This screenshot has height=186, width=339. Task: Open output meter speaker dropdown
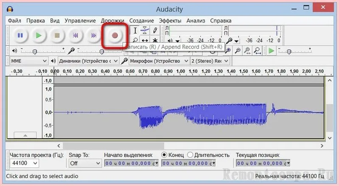tap(177, 41)
